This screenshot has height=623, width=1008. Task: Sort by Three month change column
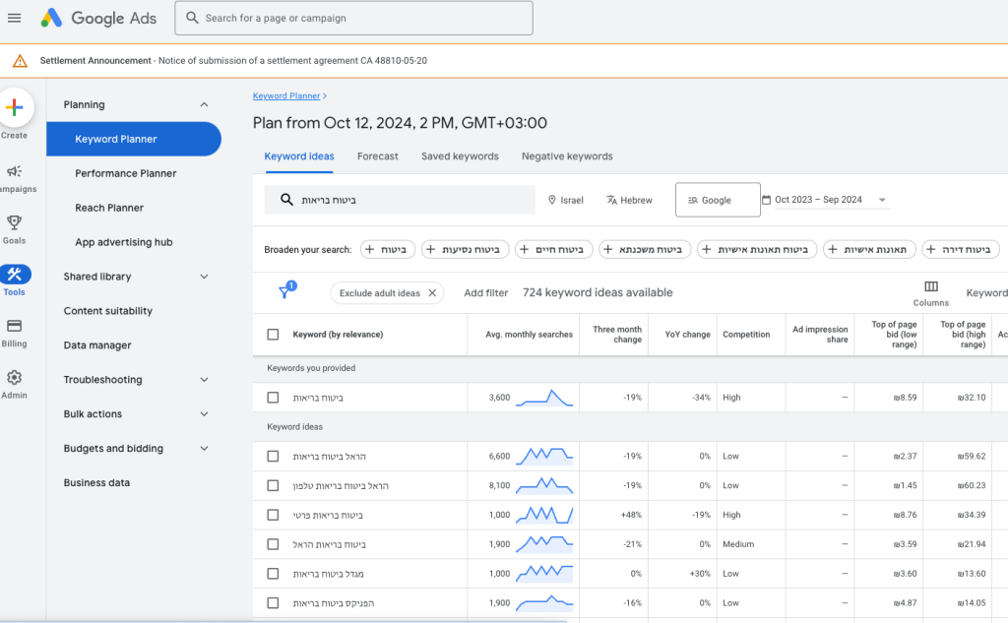617,335
